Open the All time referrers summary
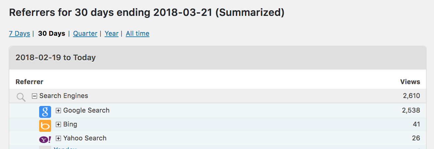Screen dimensions: 434x149 click(x=138, y=33)
